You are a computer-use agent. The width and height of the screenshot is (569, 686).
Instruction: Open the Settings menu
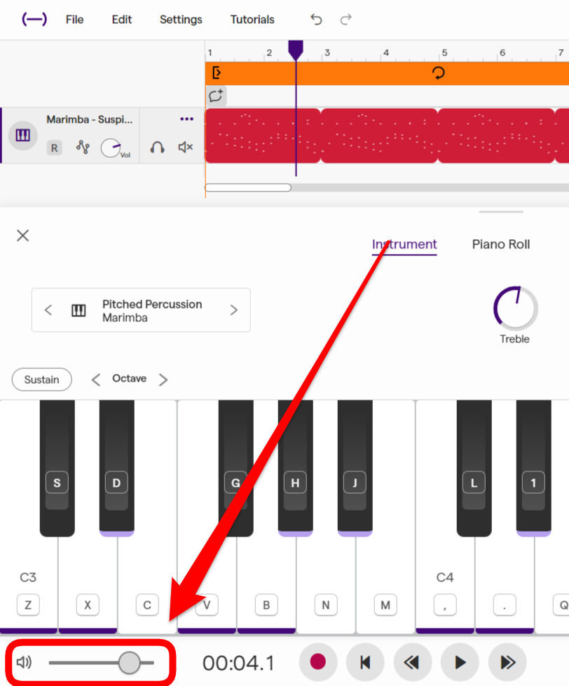pos(181,20)
